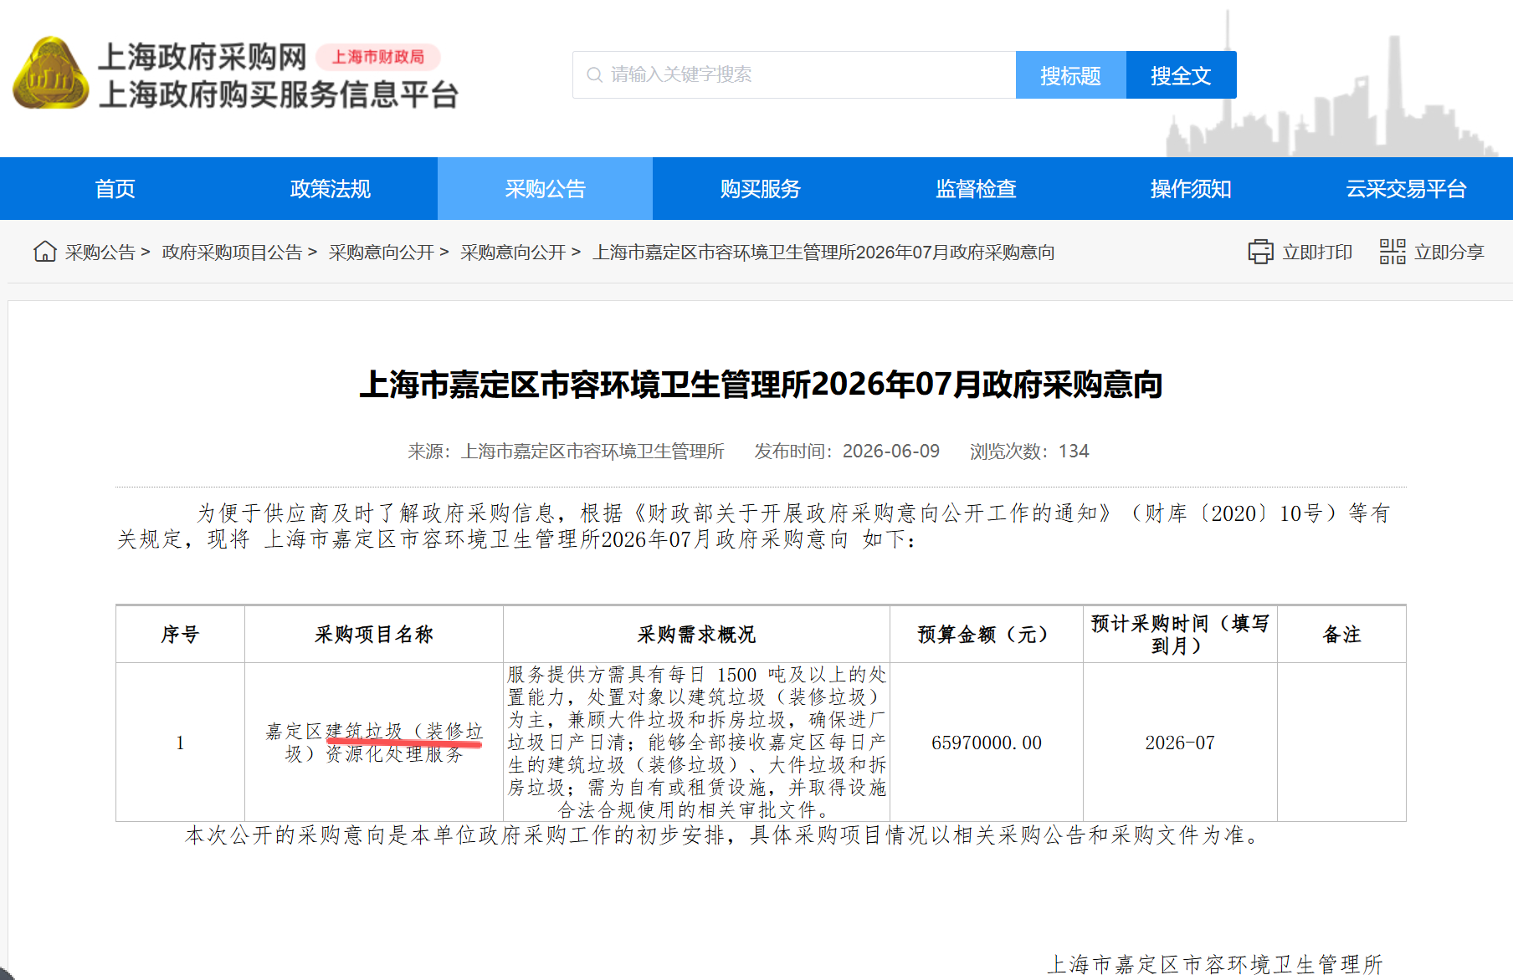Click the budget amount 65970000.00 cell

click(986, 743)
